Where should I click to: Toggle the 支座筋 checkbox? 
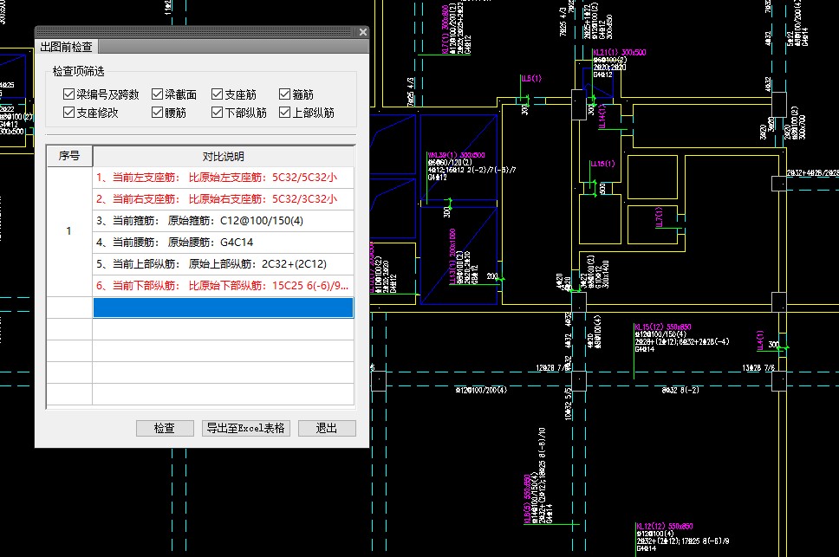(218, 94)
